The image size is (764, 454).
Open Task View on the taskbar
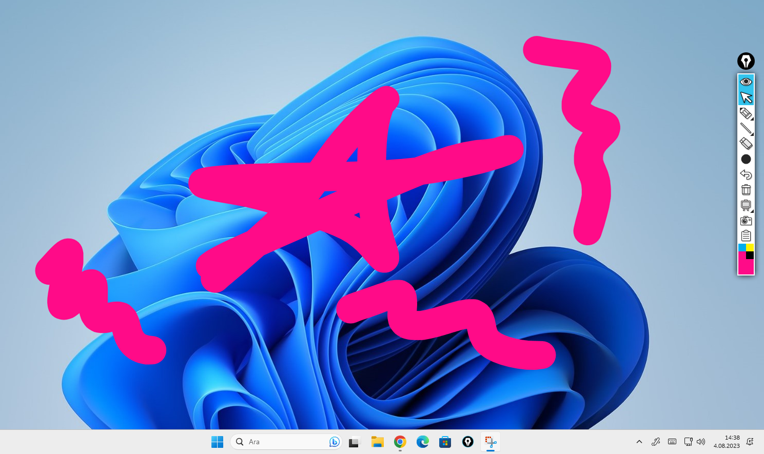(355, 442)
